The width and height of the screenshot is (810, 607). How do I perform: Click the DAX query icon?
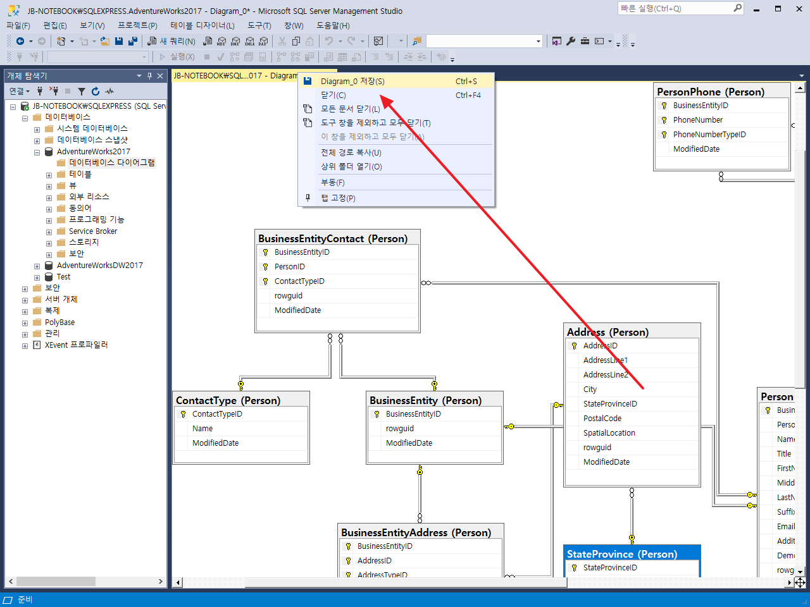point(263,41)
